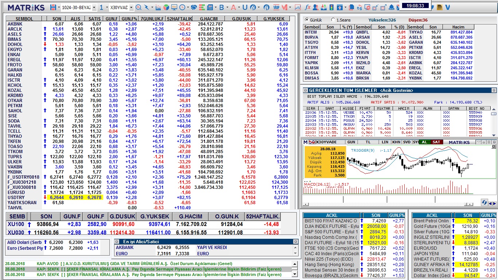The width and height of the screenshot is (498, 280).
Task: Click the clock icon in toolbar
Action: tap(182, 7)
